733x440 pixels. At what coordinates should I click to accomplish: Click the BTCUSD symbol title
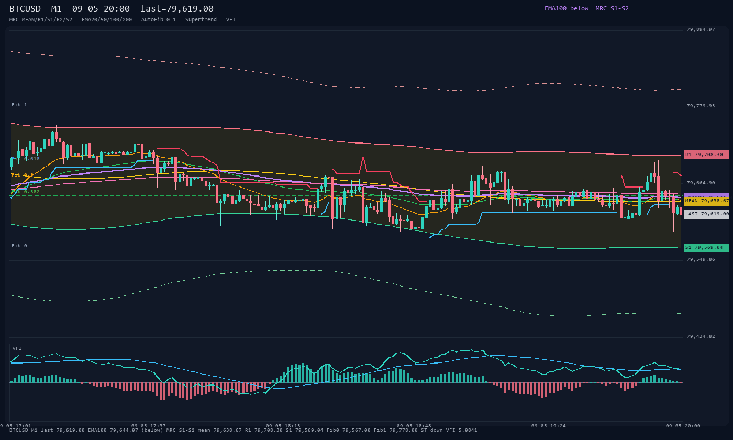(x=25, y=9)
